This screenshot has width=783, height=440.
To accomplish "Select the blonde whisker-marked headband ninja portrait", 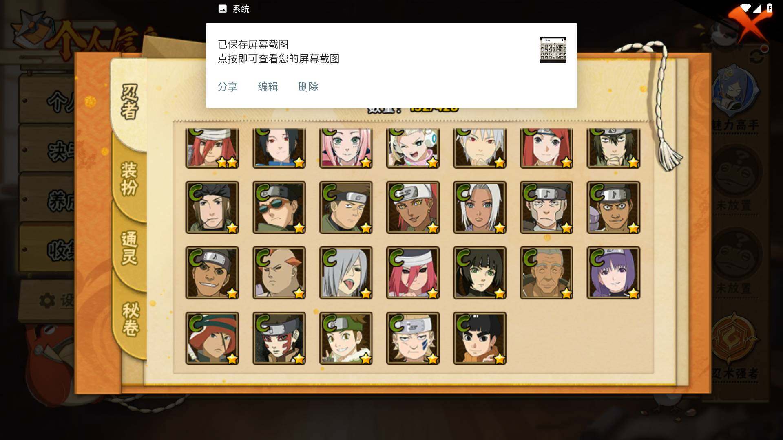I will click(413, 338).
